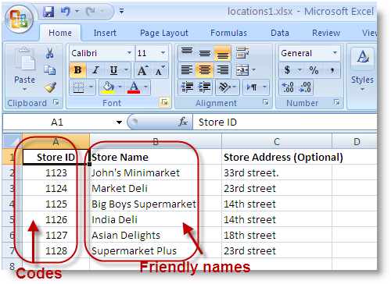Save the workbook with the floppy icon
391x284 pixels.
click(48, 12)
